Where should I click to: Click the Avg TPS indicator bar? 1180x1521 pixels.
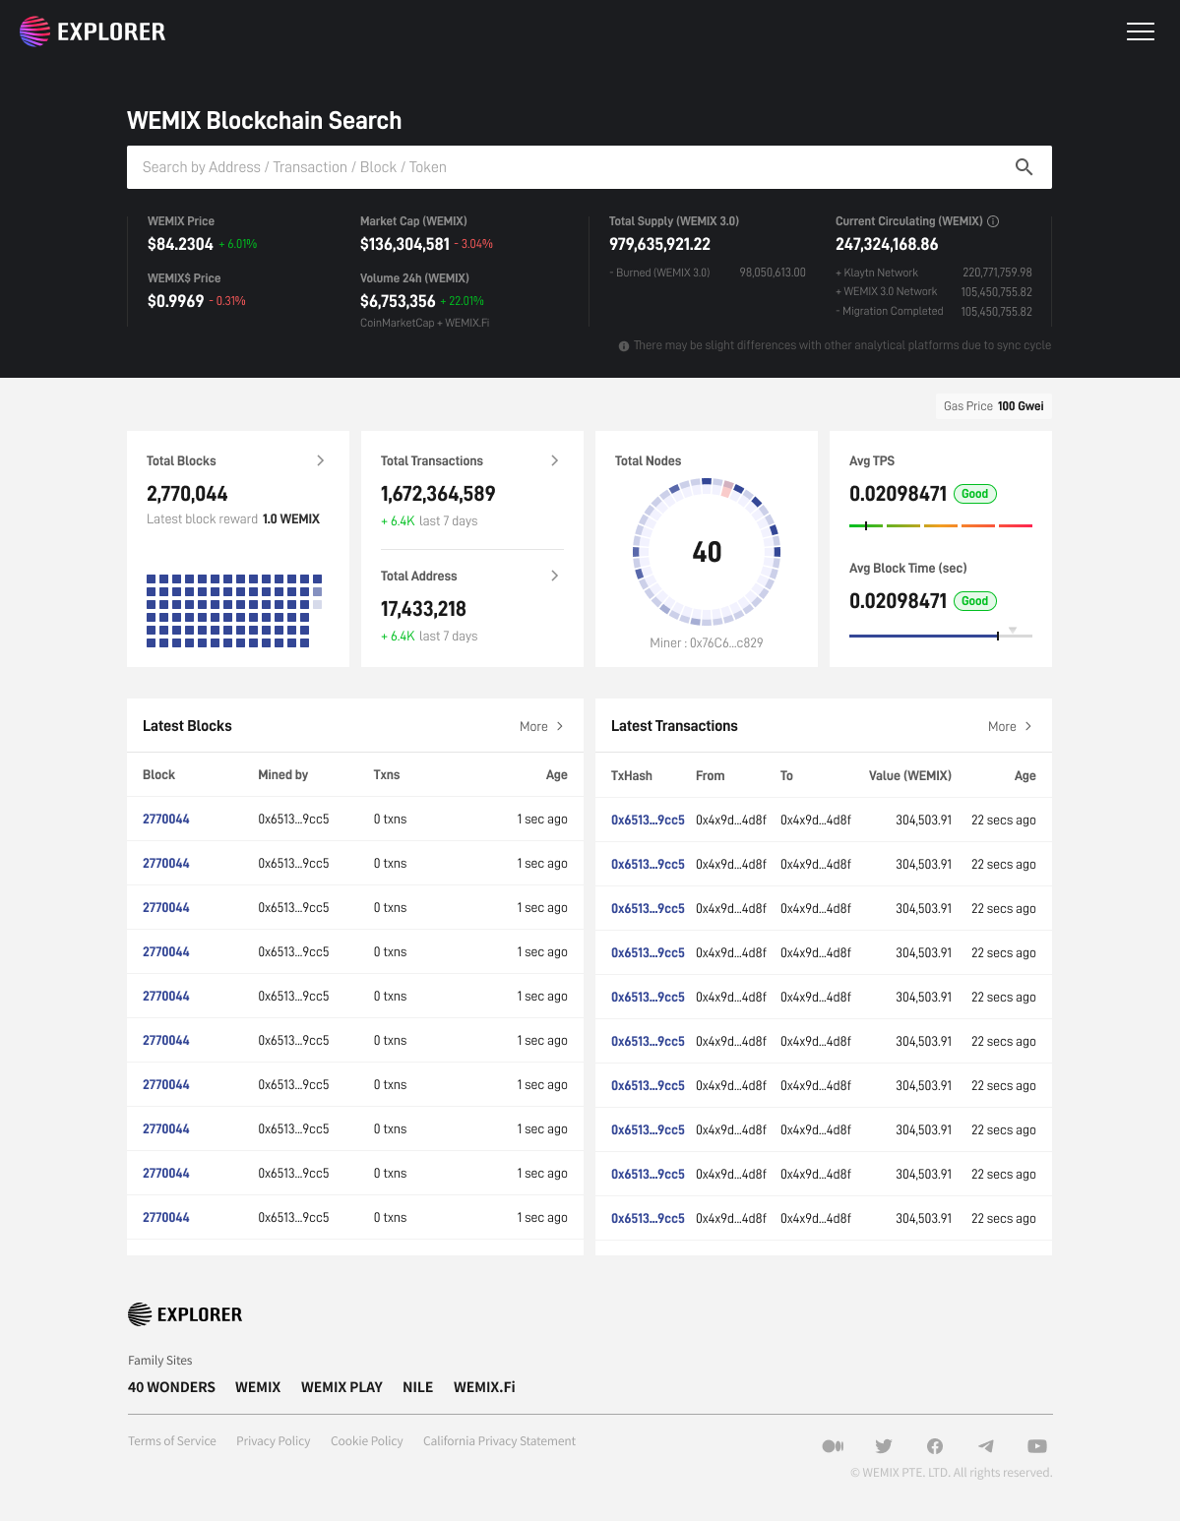(x=940, y=525)
